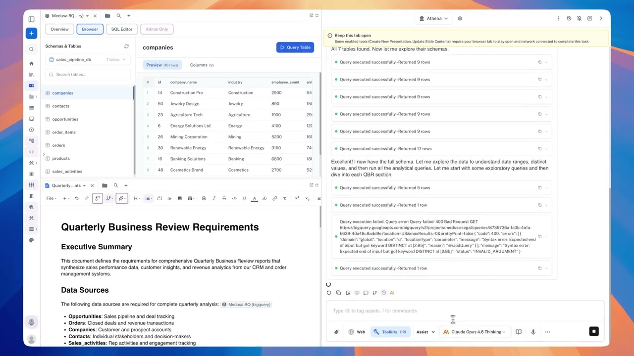Toggle Web search in chat input
Viewport: 634px width, 356px height.
[x=357, y=332]
